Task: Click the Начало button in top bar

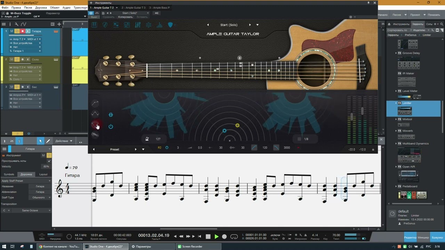Action: click(382, 15)
